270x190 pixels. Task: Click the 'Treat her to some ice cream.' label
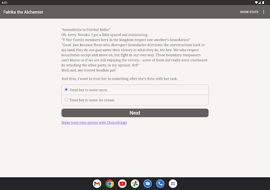[x=92, y=100]
